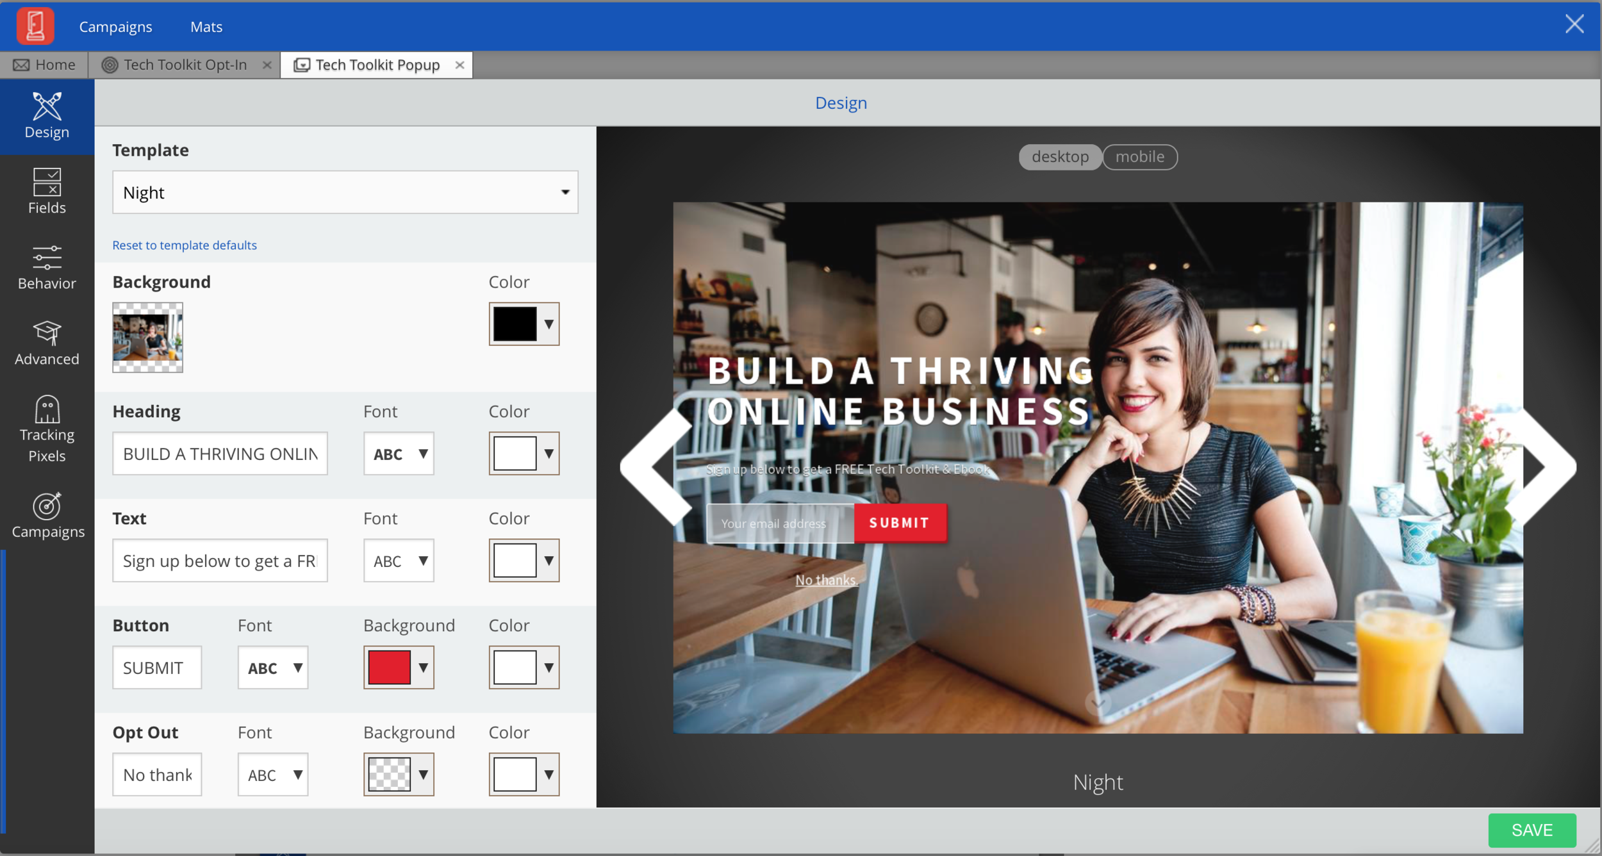Open the Heading font dropdown
The width and height of the screenshot is (1602, 856).
tap(399, 454)
